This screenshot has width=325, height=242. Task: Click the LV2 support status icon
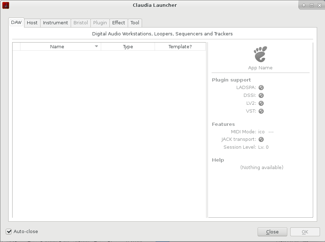coord(261,103)
